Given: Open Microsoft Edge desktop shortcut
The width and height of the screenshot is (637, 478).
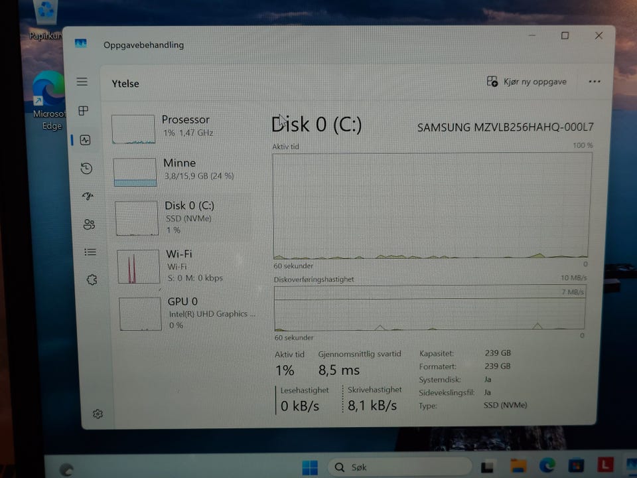Looking at the screenshot, I should (49, 100).
